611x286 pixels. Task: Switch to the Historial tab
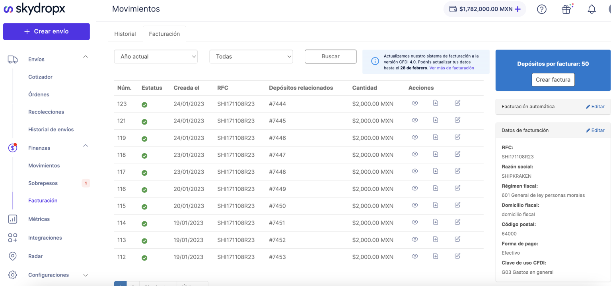(125, 34)
